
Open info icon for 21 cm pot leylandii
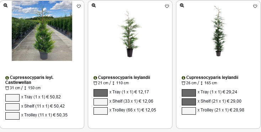click(95, 78)
